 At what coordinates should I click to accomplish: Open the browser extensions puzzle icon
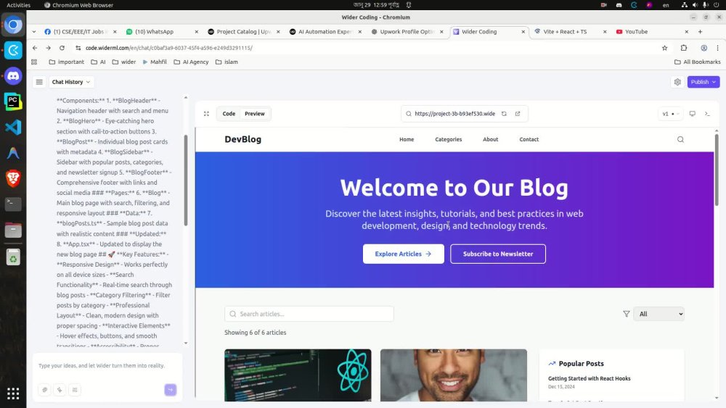[x=684, y=48]
